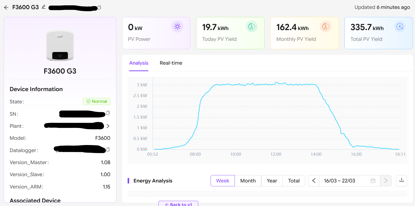The image size is (415, 206).
Task: Go to the previous week range
Action: (x=314, y=181)
